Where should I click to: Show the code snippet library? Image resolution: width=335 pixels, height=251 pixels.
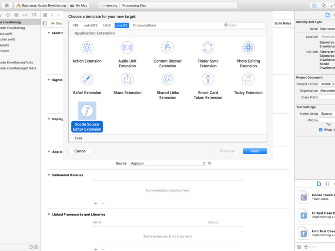pyautogui.click(x=328, y=184)
